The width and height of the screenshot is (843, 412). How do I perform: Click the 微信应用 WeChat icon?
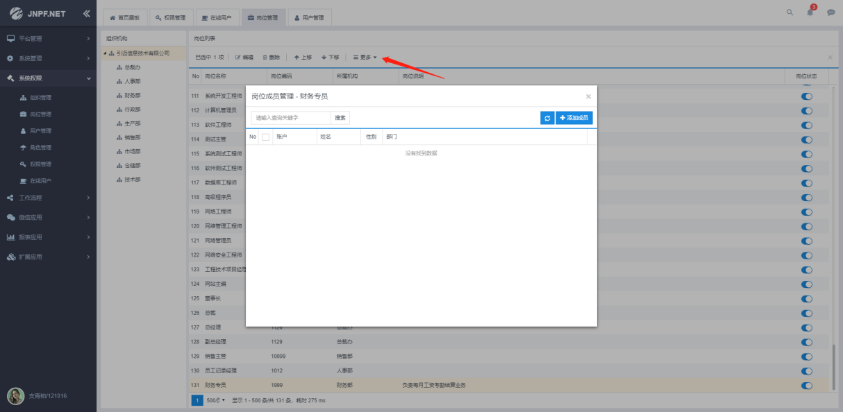10,217
